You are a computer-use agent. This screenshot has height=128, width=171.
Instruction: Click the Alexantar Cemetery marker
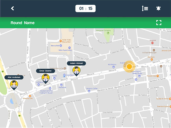(108, 33)
